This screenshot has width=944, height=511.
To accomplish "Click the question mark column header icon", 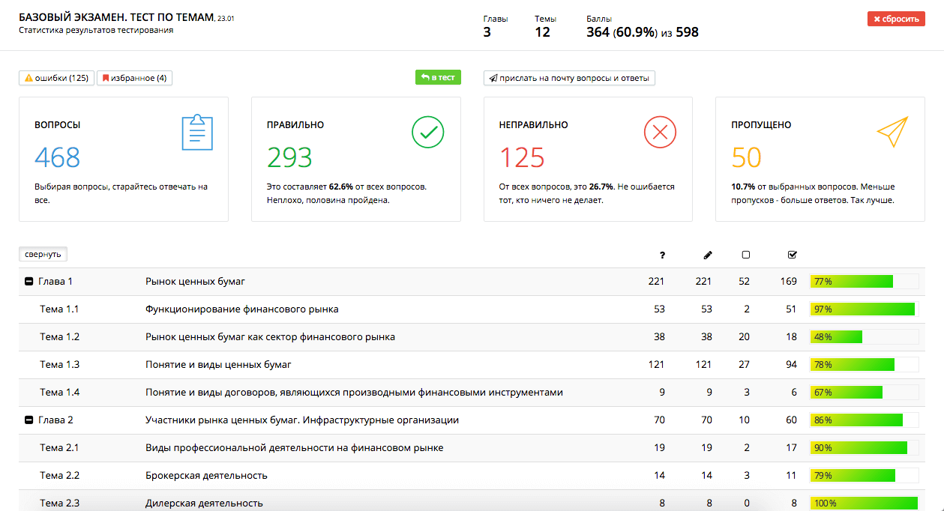I will point(662,255).
